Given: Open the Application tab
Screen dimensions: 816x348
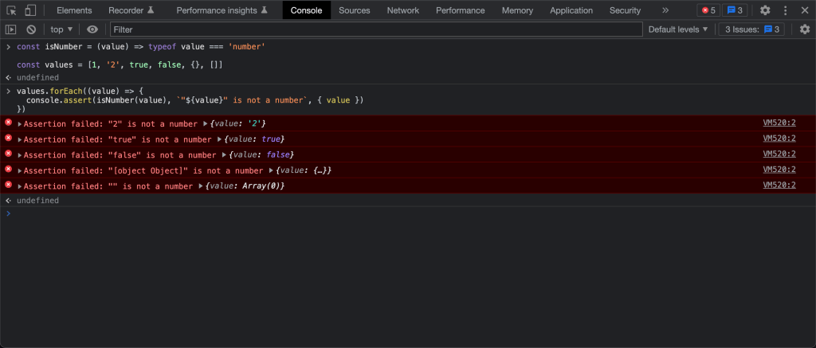Looking at the screenshot, I should point(571,10).
